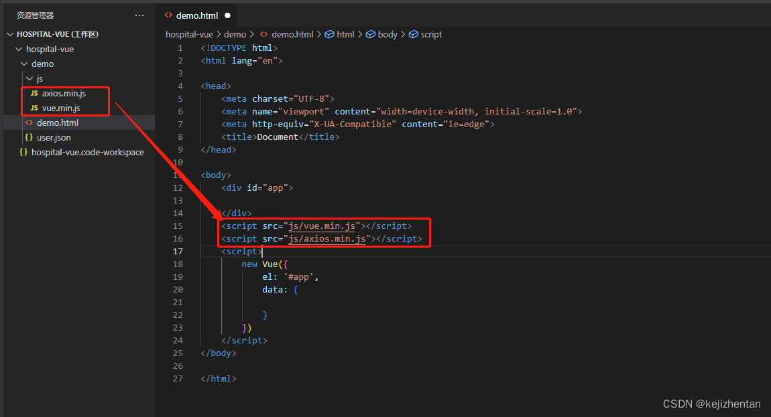
Task: Switch to the demo.html editor tab
Action: tap(197, 15)
